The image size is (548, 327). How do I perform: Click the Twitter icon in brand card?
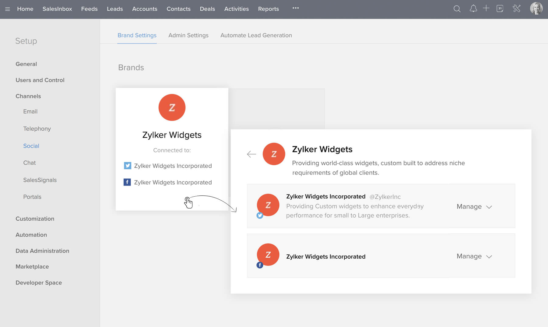point(128,166)
